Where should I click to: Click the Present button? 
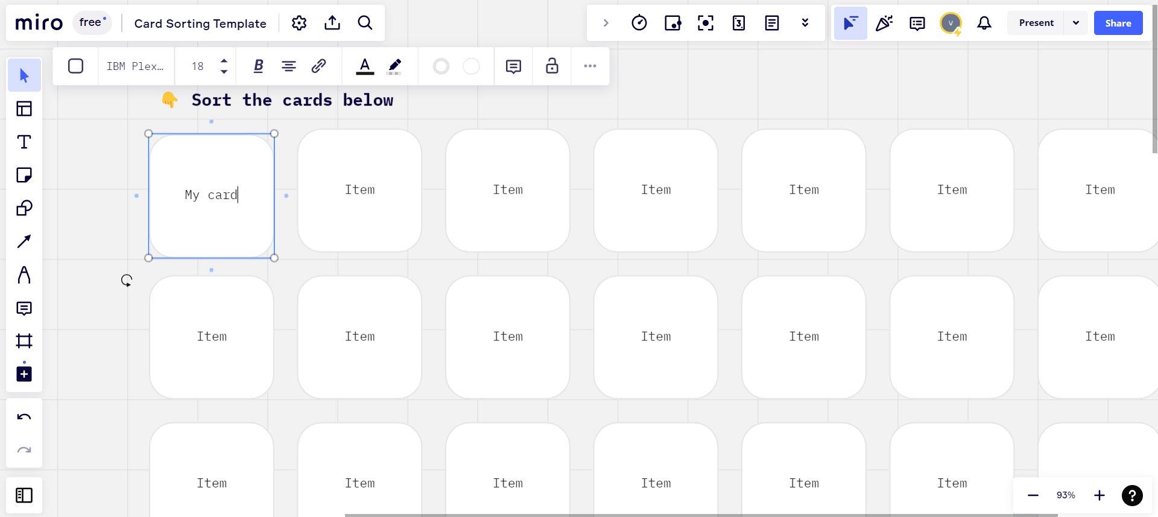point(1036,23)
